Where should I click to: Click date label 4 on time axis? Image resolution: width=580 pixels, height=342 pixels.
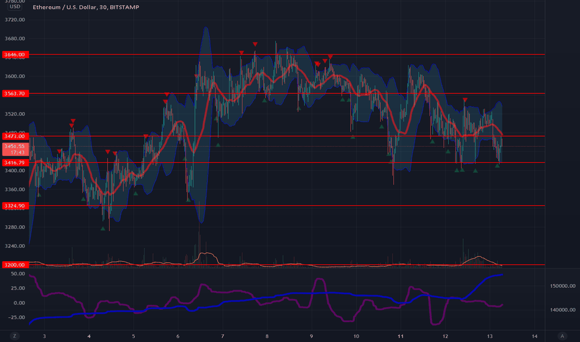tap(89, 336)
